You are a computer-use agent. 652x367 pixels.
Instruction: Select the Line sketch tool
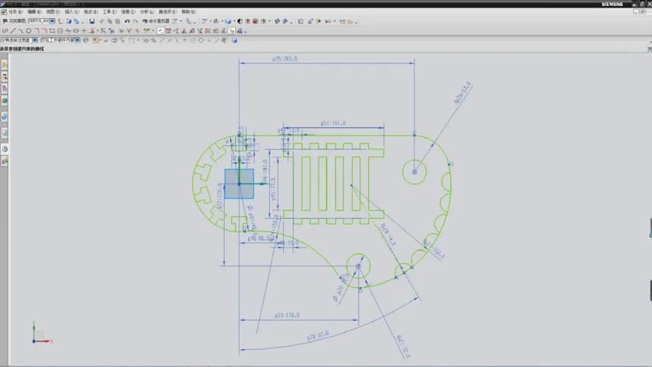[x=13, y=31]
